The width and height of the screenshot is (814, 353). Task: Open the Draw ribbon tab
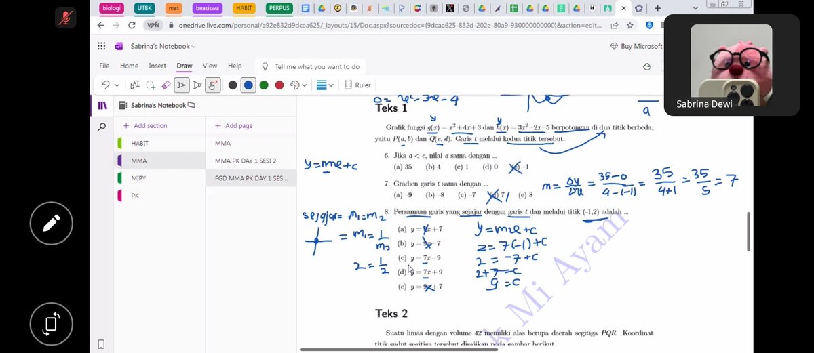point(185,66)
